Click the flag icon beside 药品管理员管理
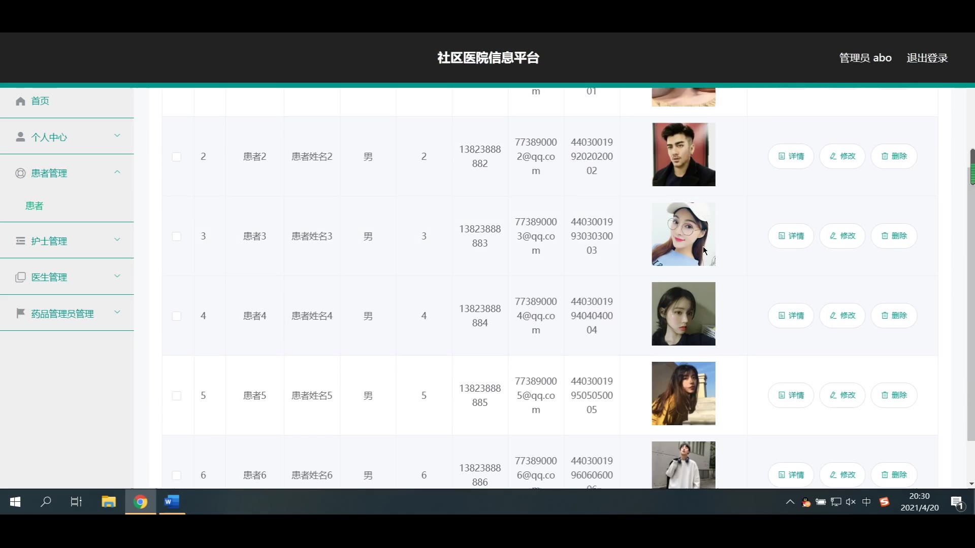975x548 pixels. click(x=20, y=313)
